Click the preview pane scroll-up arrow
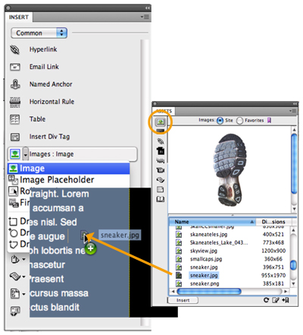The image size is (303, 335). (x=294, y=130)
